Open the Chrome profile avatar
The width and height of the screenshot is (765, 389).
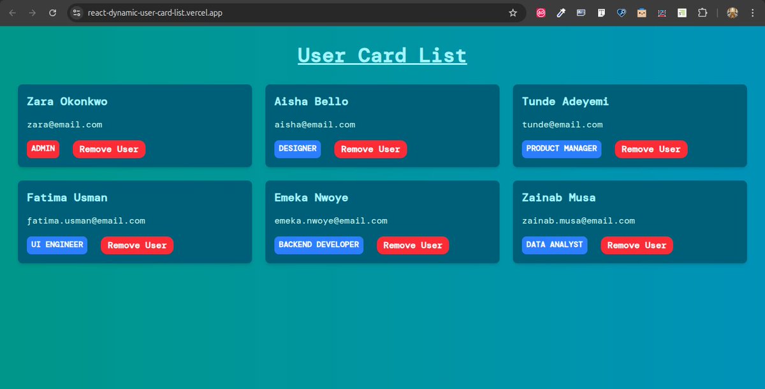click(732, 13)
